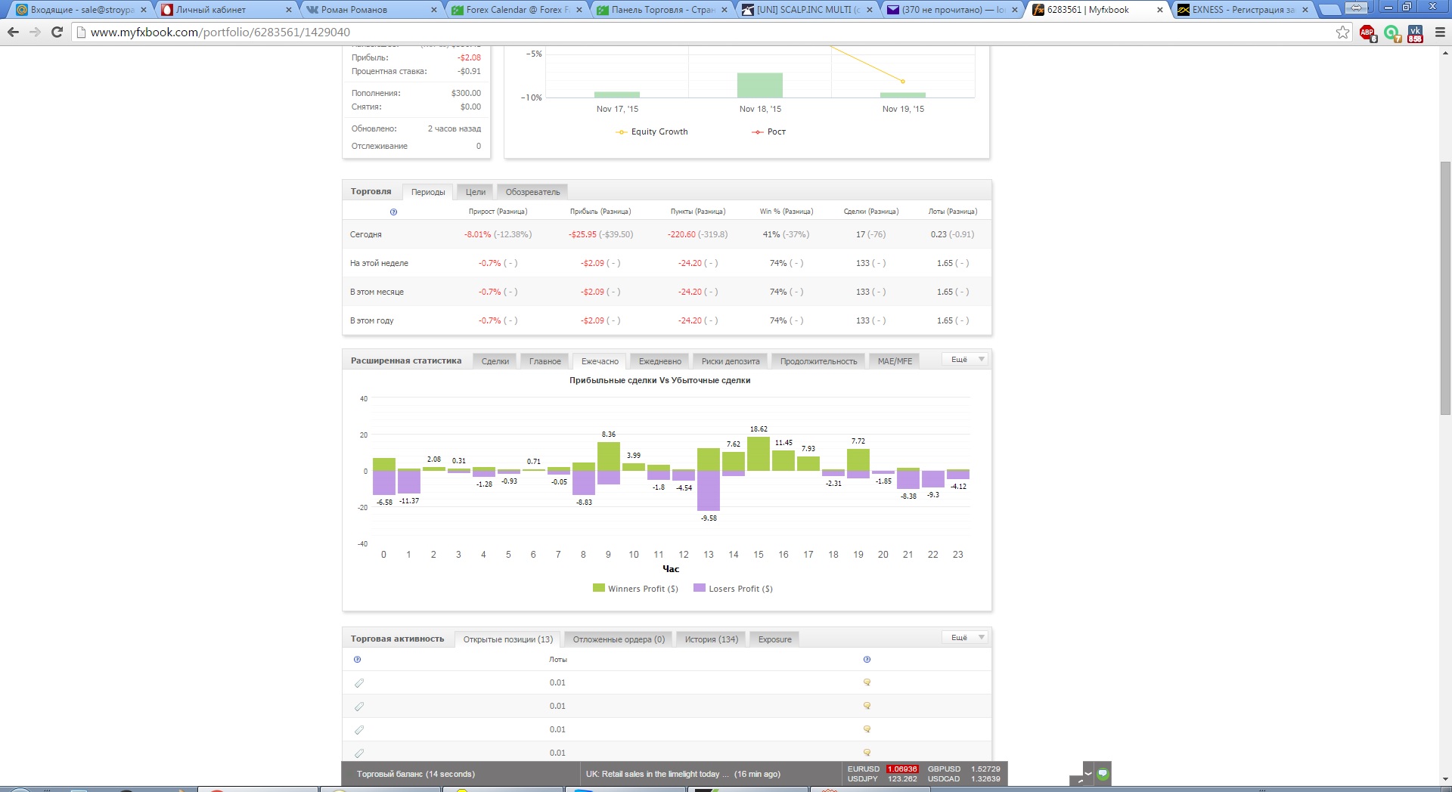1452x792 pixels.
Task: Toggle the Losers Profit ($) legend swatch
Action: [x=700, y=588]
